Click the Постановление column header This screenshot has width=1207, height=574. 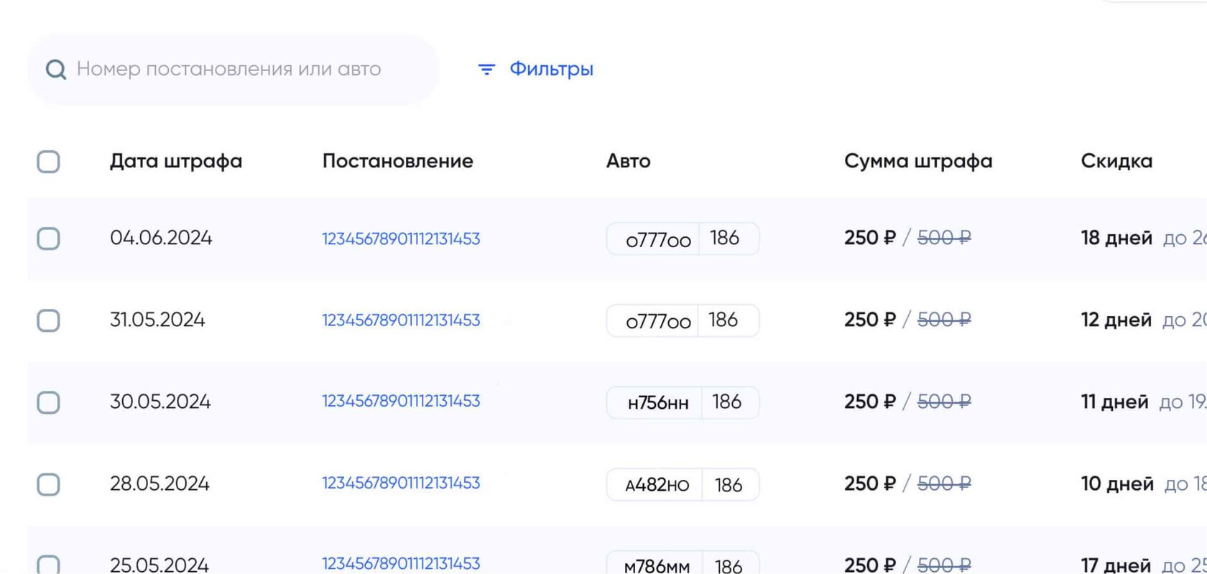(397, 161)
